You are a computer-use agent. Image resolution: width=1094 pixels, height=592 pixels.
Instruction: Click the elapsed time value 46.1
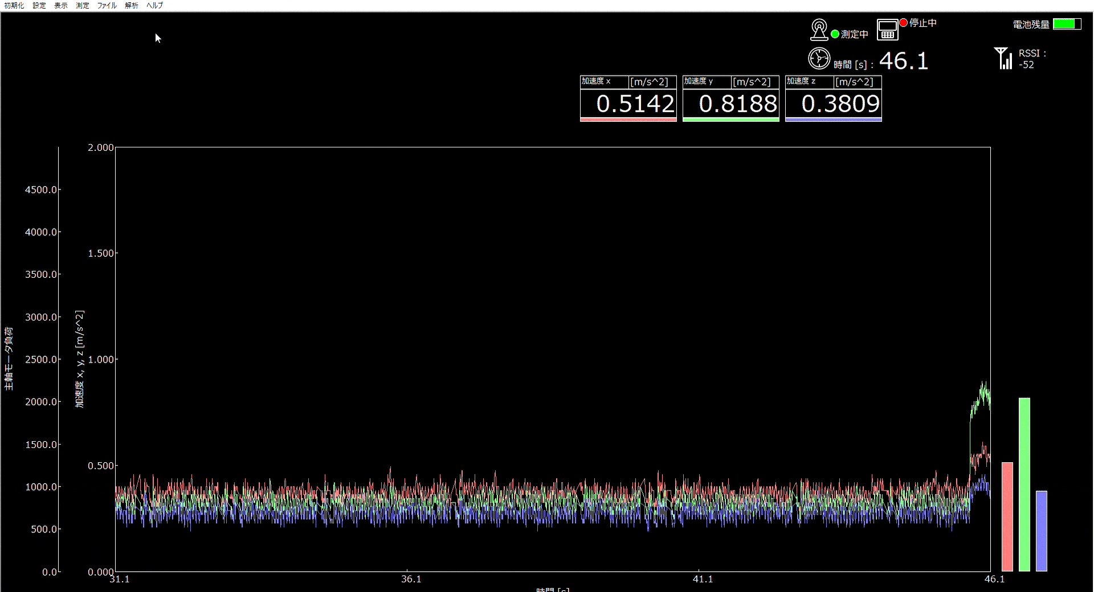[904, 61]
